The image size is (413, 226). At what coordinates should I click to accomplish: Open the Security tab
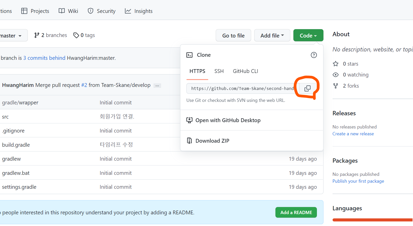[102, 11]
